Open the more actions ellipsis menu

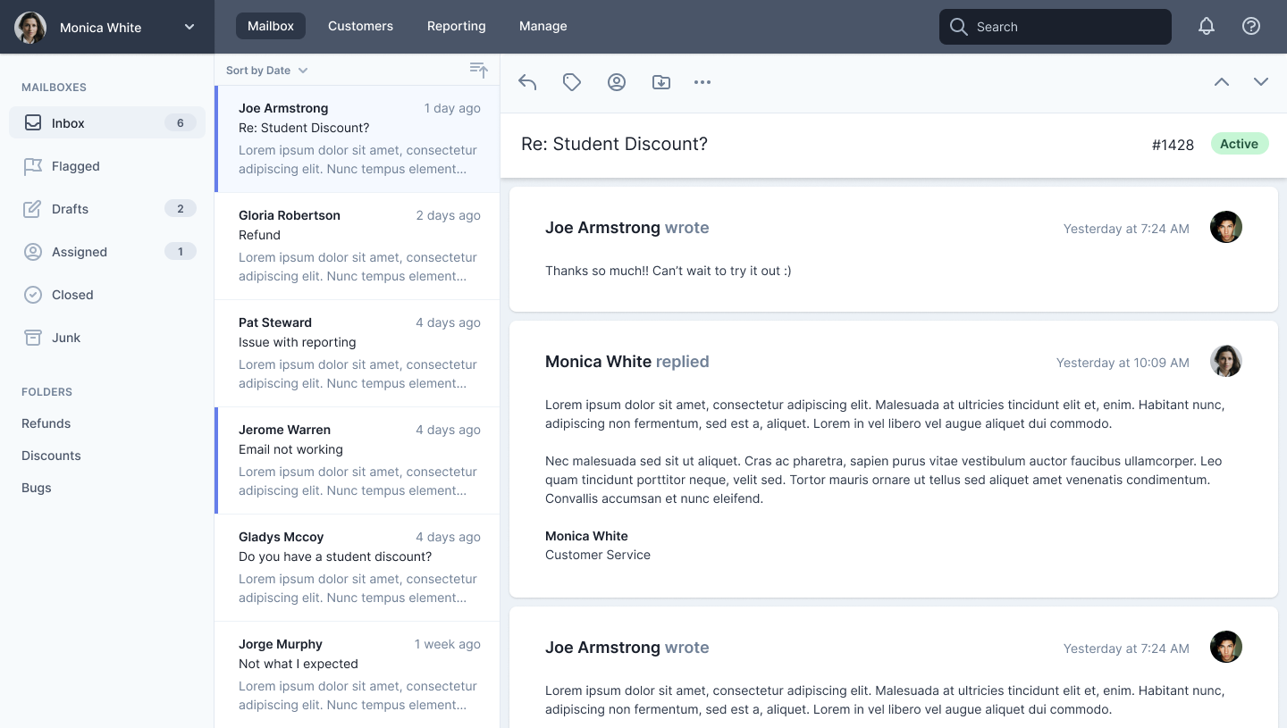click(702, 82)
